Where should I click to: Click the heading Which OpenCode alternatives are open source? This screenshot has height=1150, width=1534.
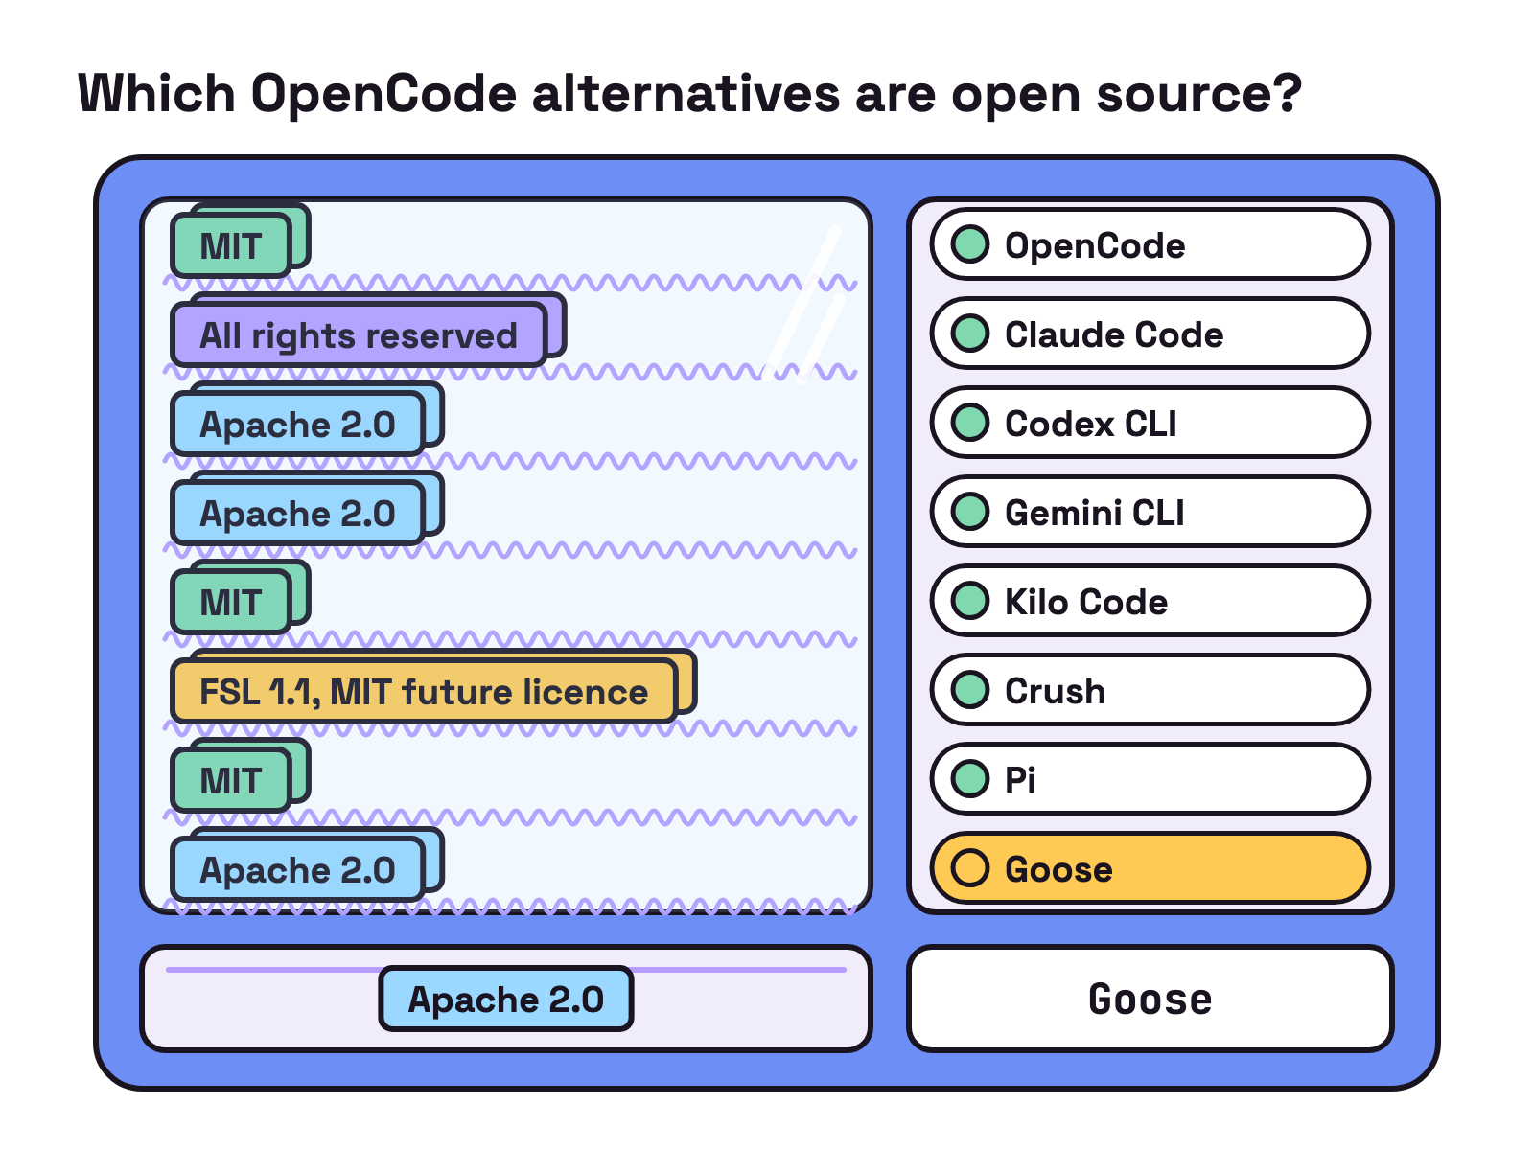click(690, 94)
